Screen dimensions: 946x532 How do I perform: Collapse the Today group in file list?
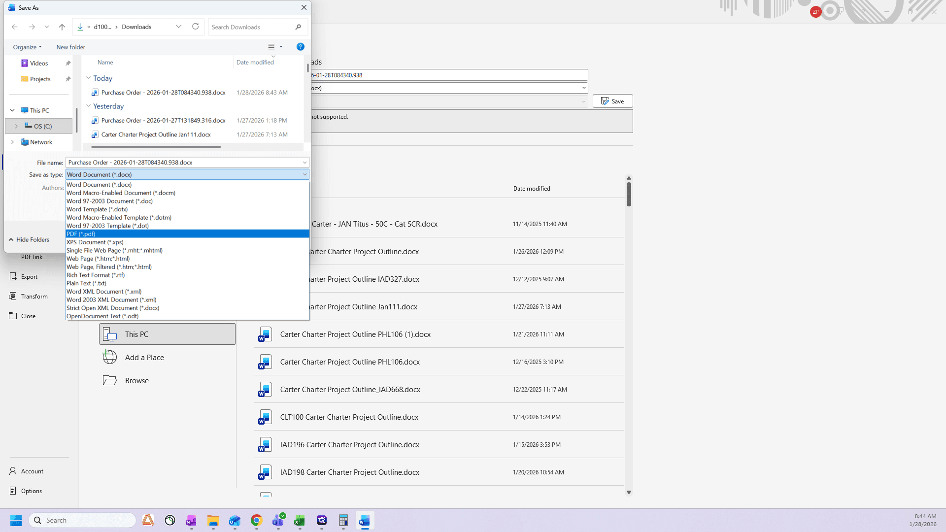click(x=89, y=78)
